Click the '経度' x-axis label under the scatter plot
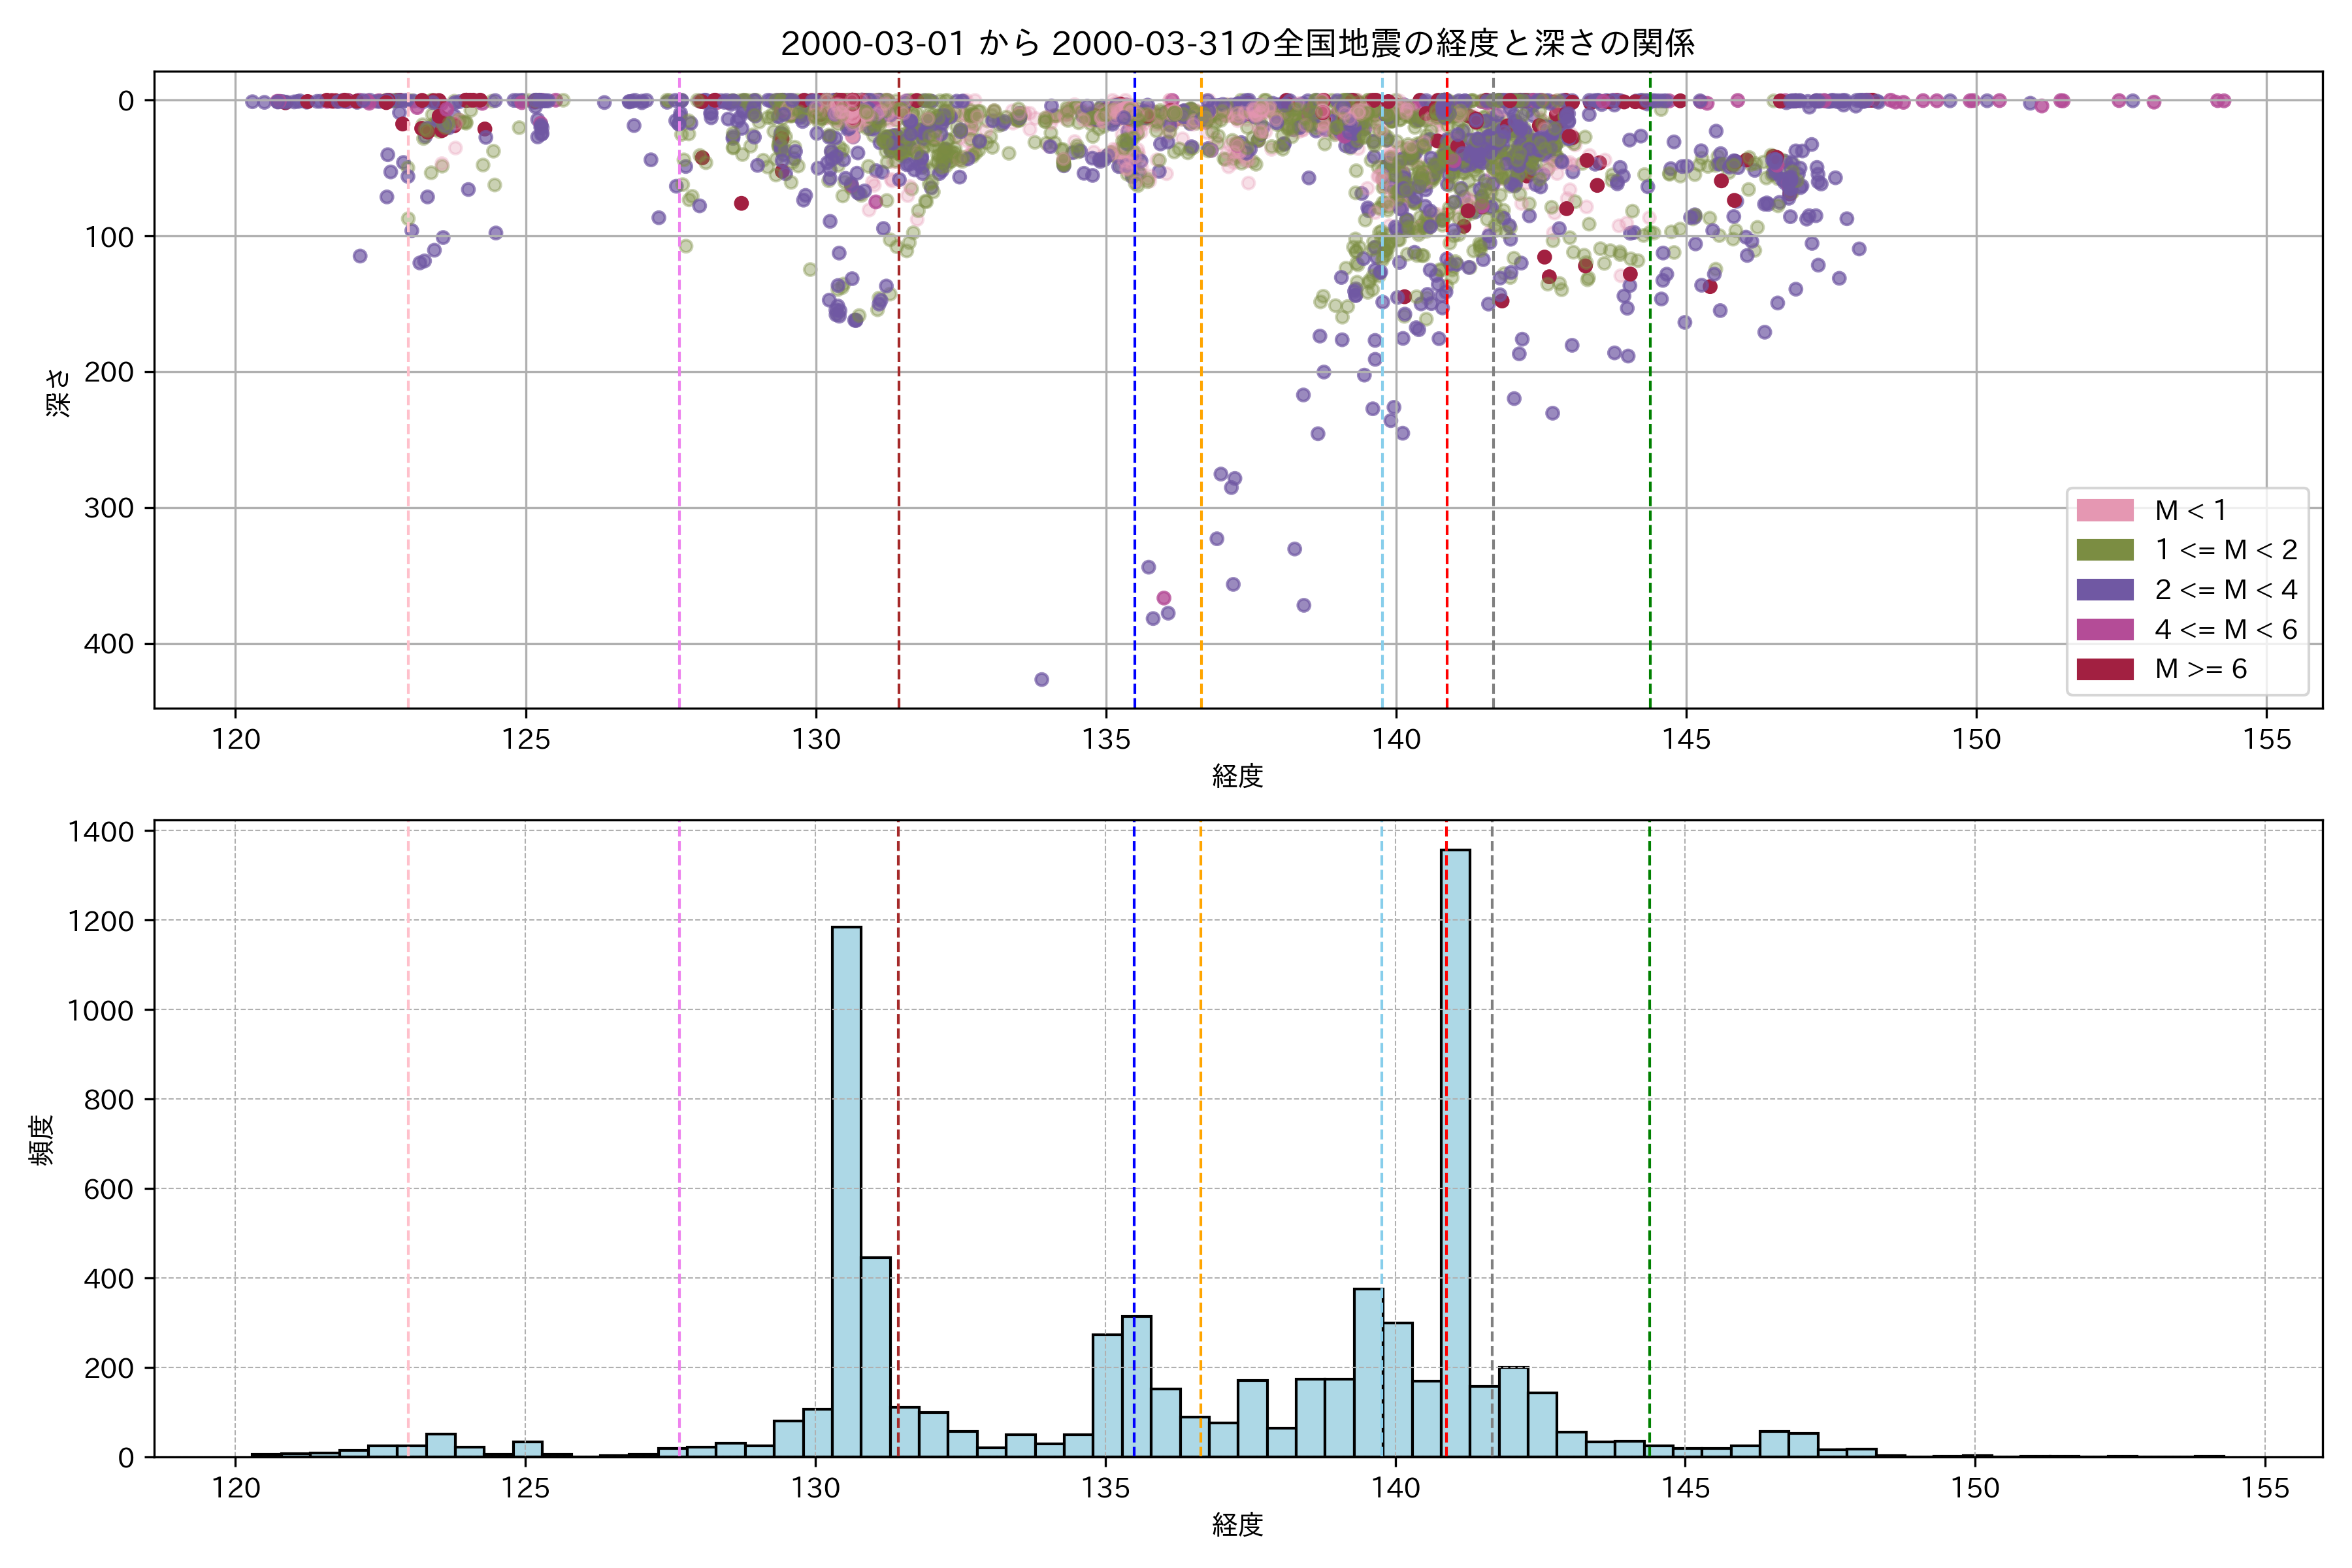The height and width of the screenshot is (1568, 2352). click(x=1237, y=776)
